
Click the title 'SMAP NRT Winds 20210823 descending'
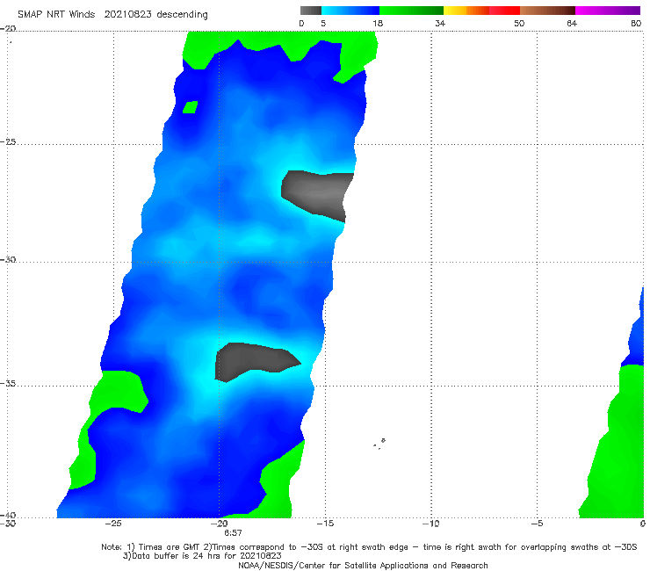pyautogui.click(x=112, y=14)
